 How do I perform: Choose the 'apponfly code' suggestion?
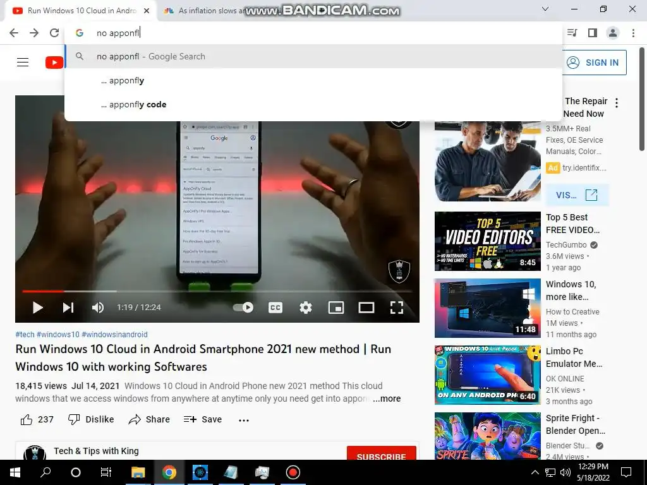(313, 104)
